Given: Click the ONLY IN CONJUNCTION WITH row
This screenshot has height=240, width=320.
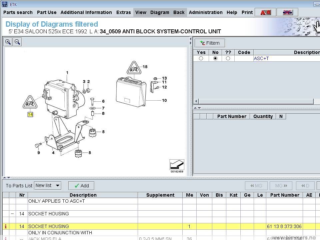Looking at the screenshot, I should click(60, 233).
